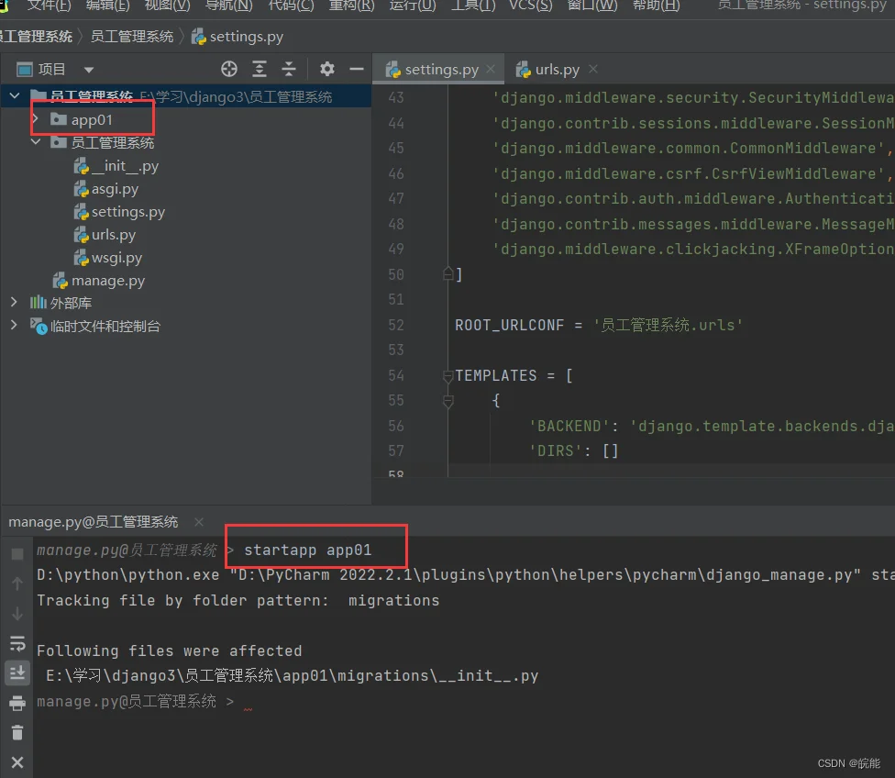Viewport: 895px width, 778px height.
Task: Click the expand all icon in project panel
Action: 260,69
